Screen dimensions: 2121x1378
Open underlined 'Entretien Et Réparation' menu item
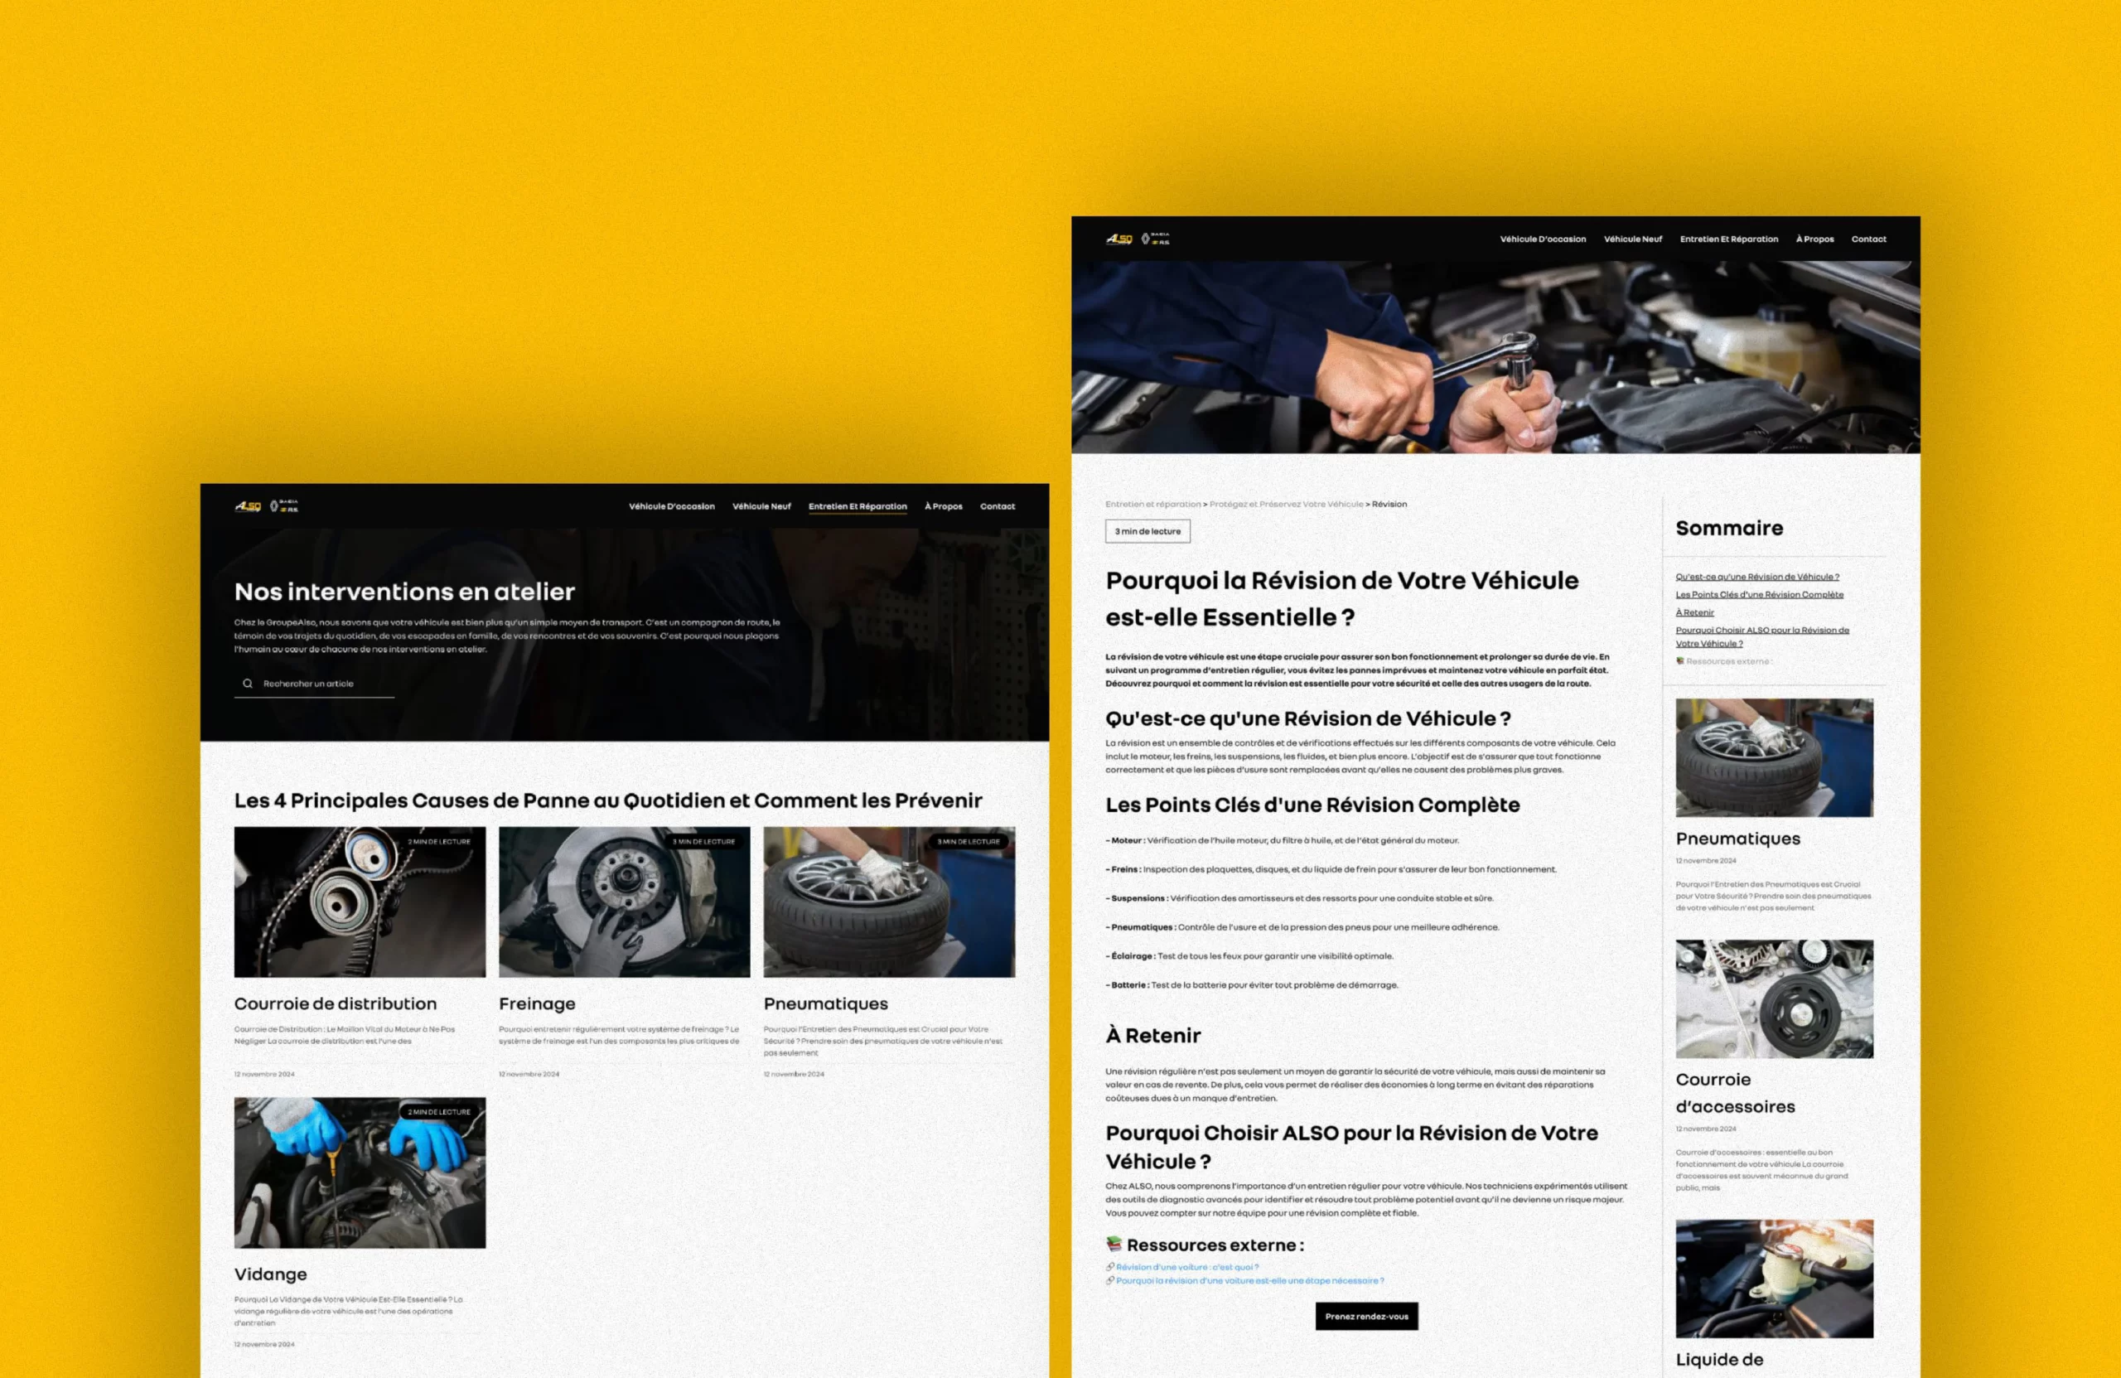pos(858,506)
